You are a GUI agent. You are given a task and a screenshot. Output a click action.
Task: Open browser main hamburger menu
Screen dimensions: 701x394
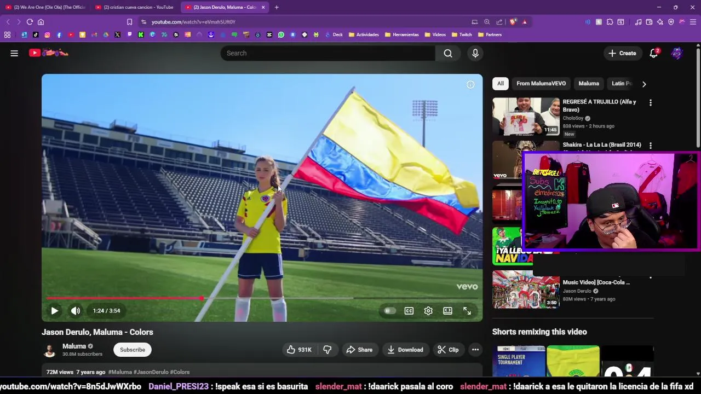pos(693,22)
